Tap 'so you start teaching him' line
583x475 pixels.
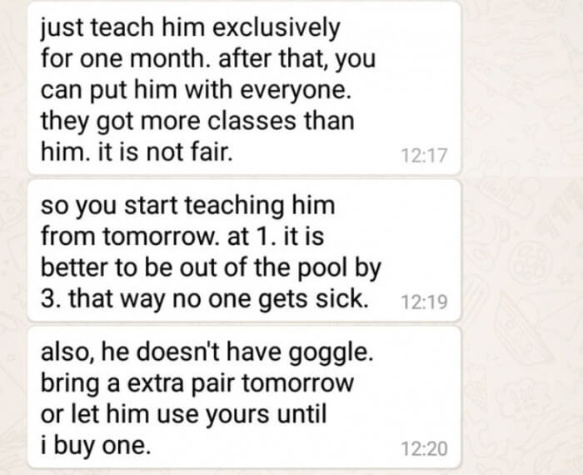187,206
